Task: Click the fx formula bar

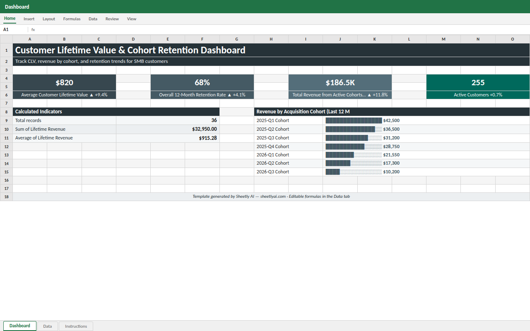Action: coord(280,30)
